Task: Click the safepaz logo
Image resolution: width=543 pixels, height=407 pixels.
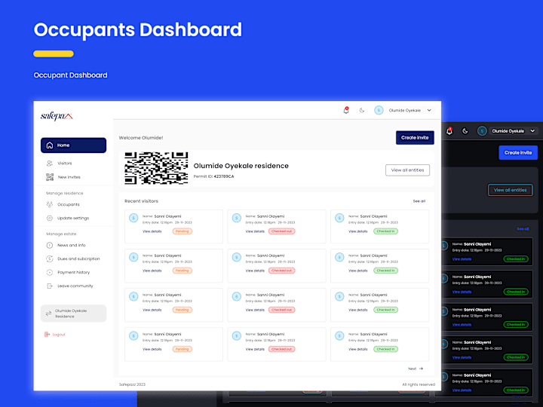Action: (x=57, y=116)
